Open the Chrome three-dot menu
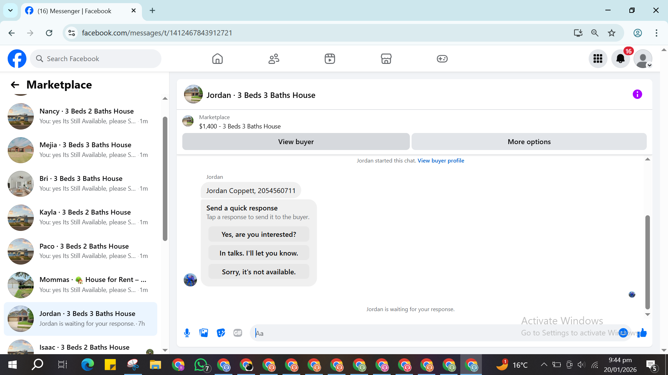 (x=657, y=33)
